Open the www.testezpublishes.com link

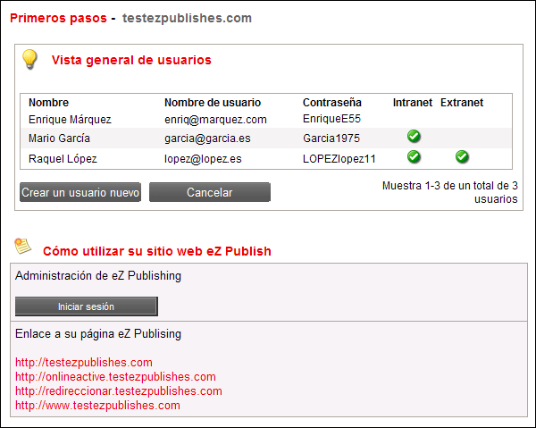pyautogui.click(x=97, y=406)
